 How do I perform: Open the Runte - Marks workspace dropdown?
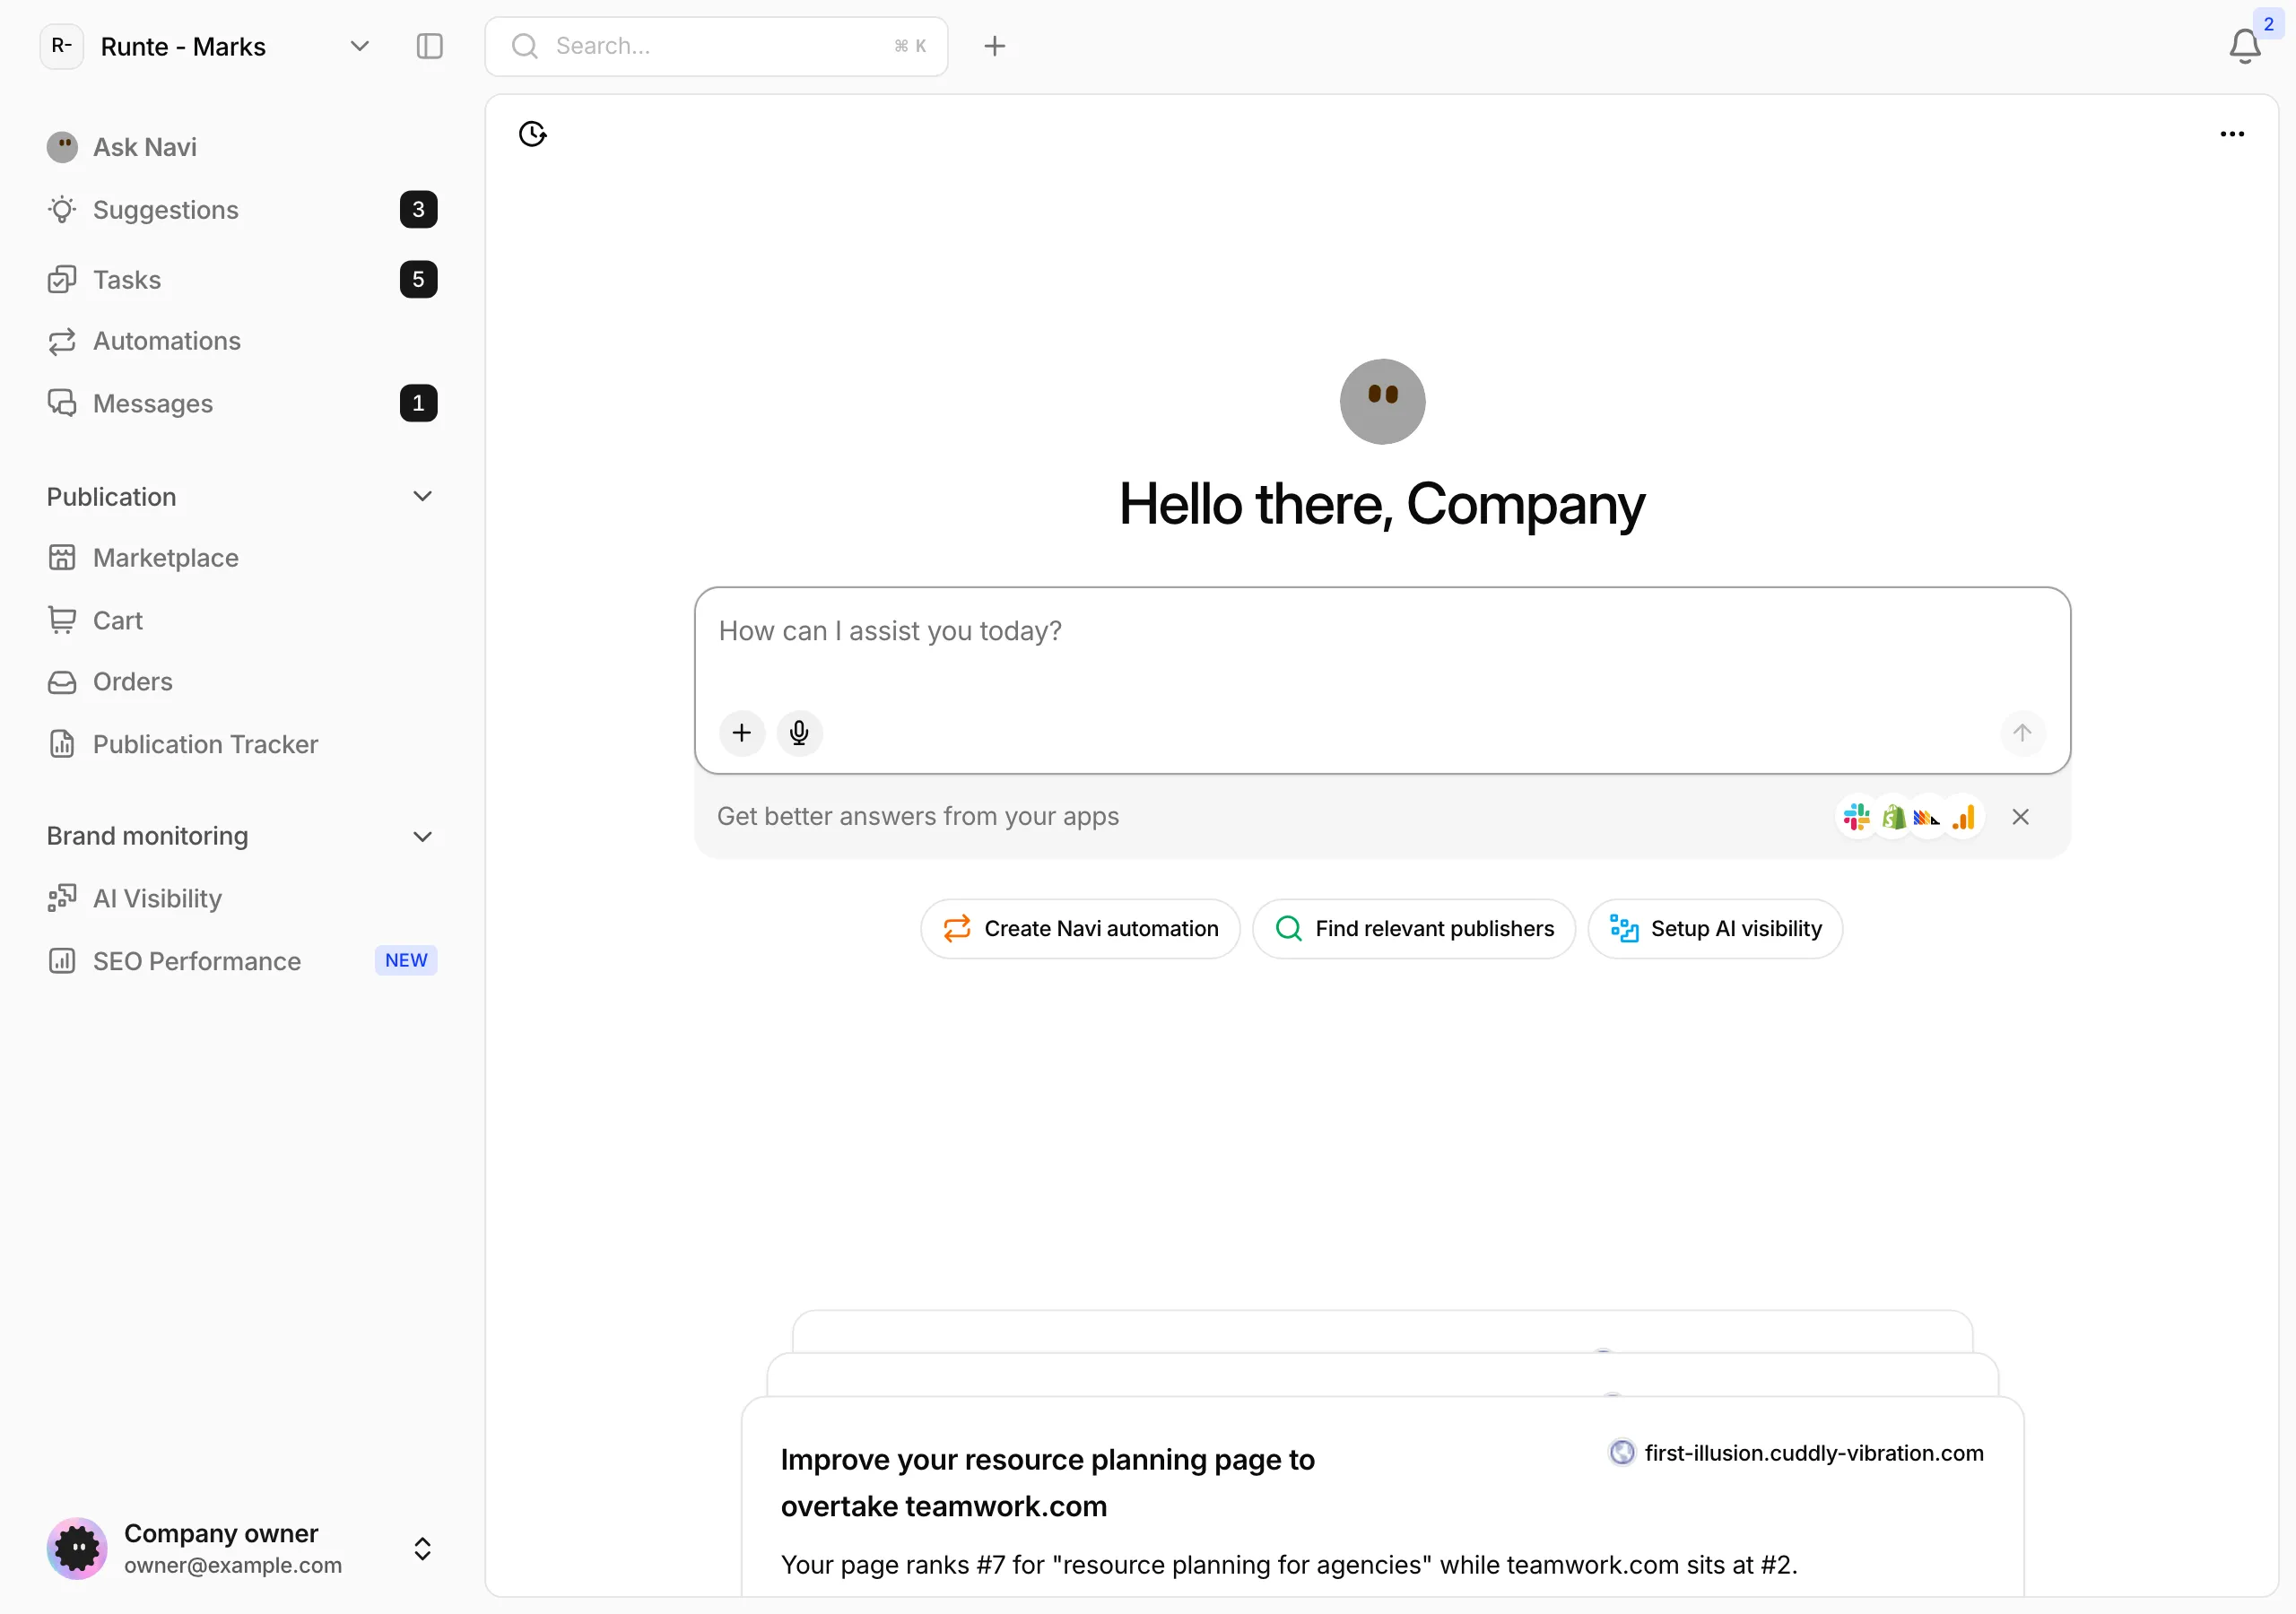click(206, 46)
